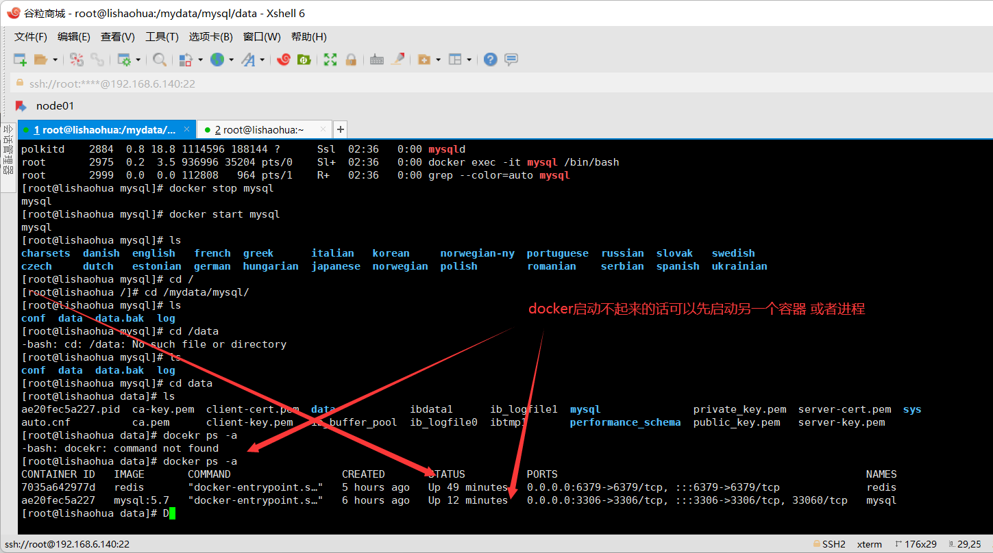Click container ID ae20fec5a227 in table
993x553 pixels.
point(58,500)
